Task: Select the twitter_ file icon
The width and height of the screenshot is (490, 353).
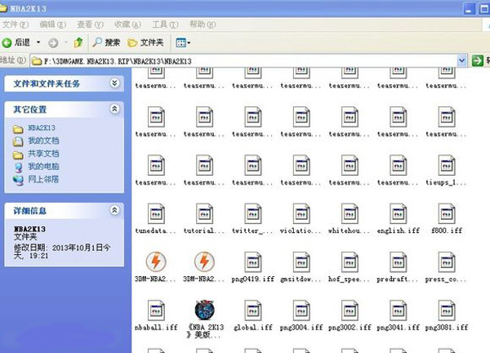Action: click(253, 213)
